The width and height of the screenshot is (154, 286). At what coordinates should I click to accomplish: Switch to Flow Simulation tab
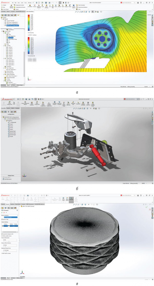click(x=30, y=11)
